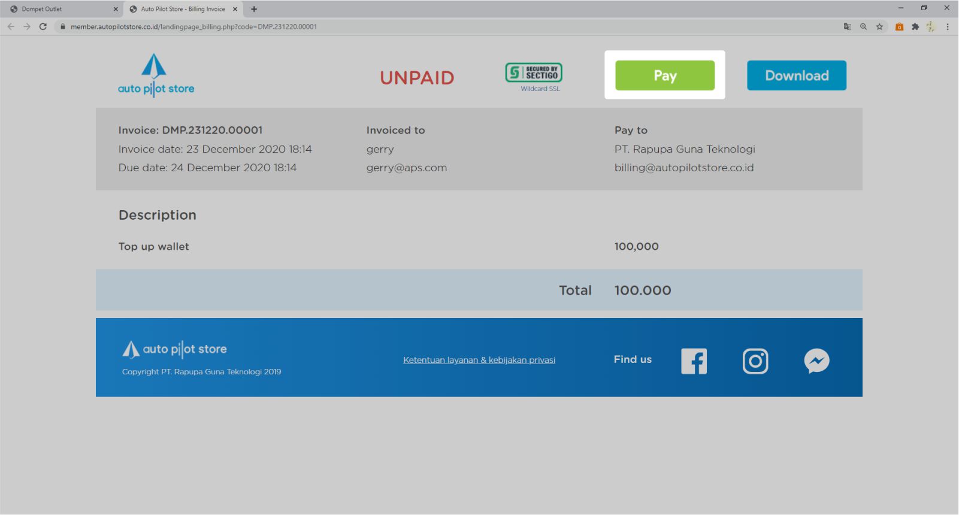959x515 pixels.
Task: Open Ketentuan layanan & kebijakan privasi link
Action: pos(479,360)
